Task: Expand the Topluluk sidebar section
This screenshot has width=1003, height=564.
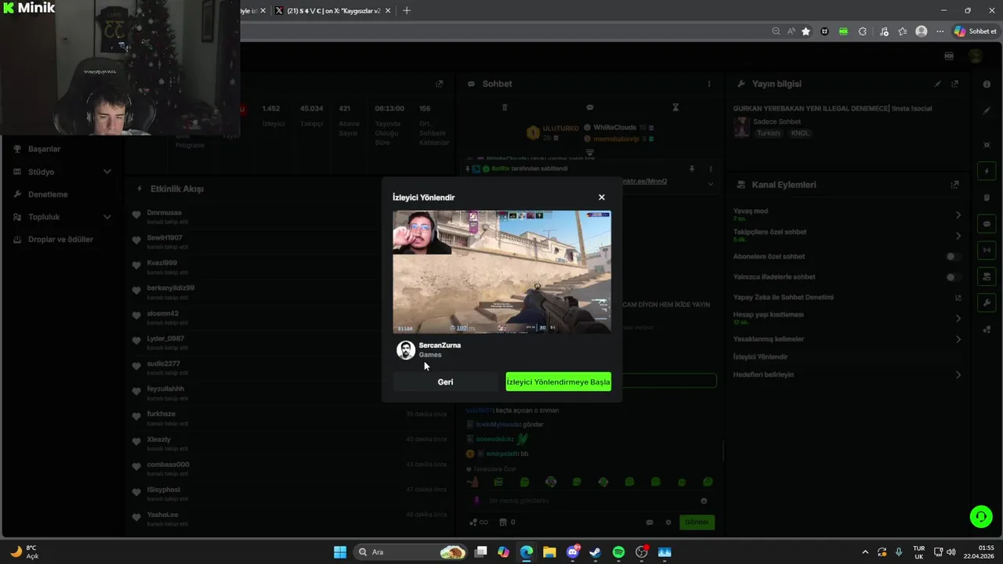Action: [x=63, y=217]
